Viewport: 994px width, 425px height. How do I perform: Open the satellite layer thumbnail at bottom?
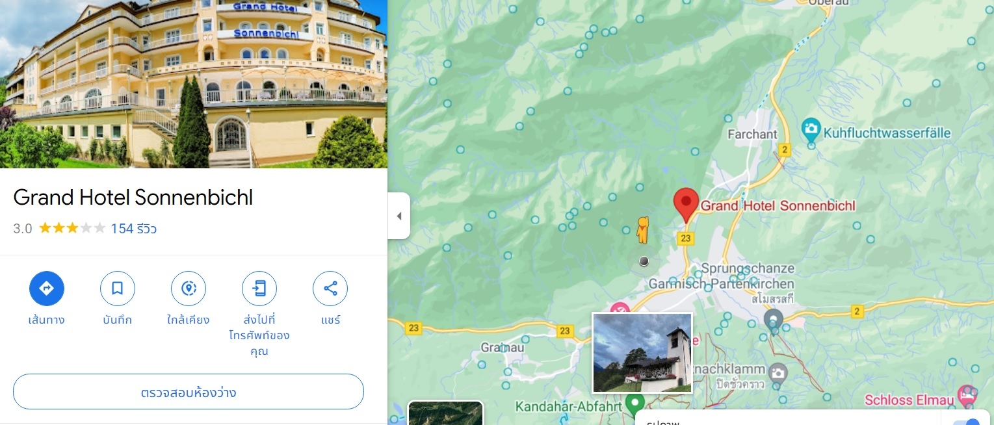(445, 413)
